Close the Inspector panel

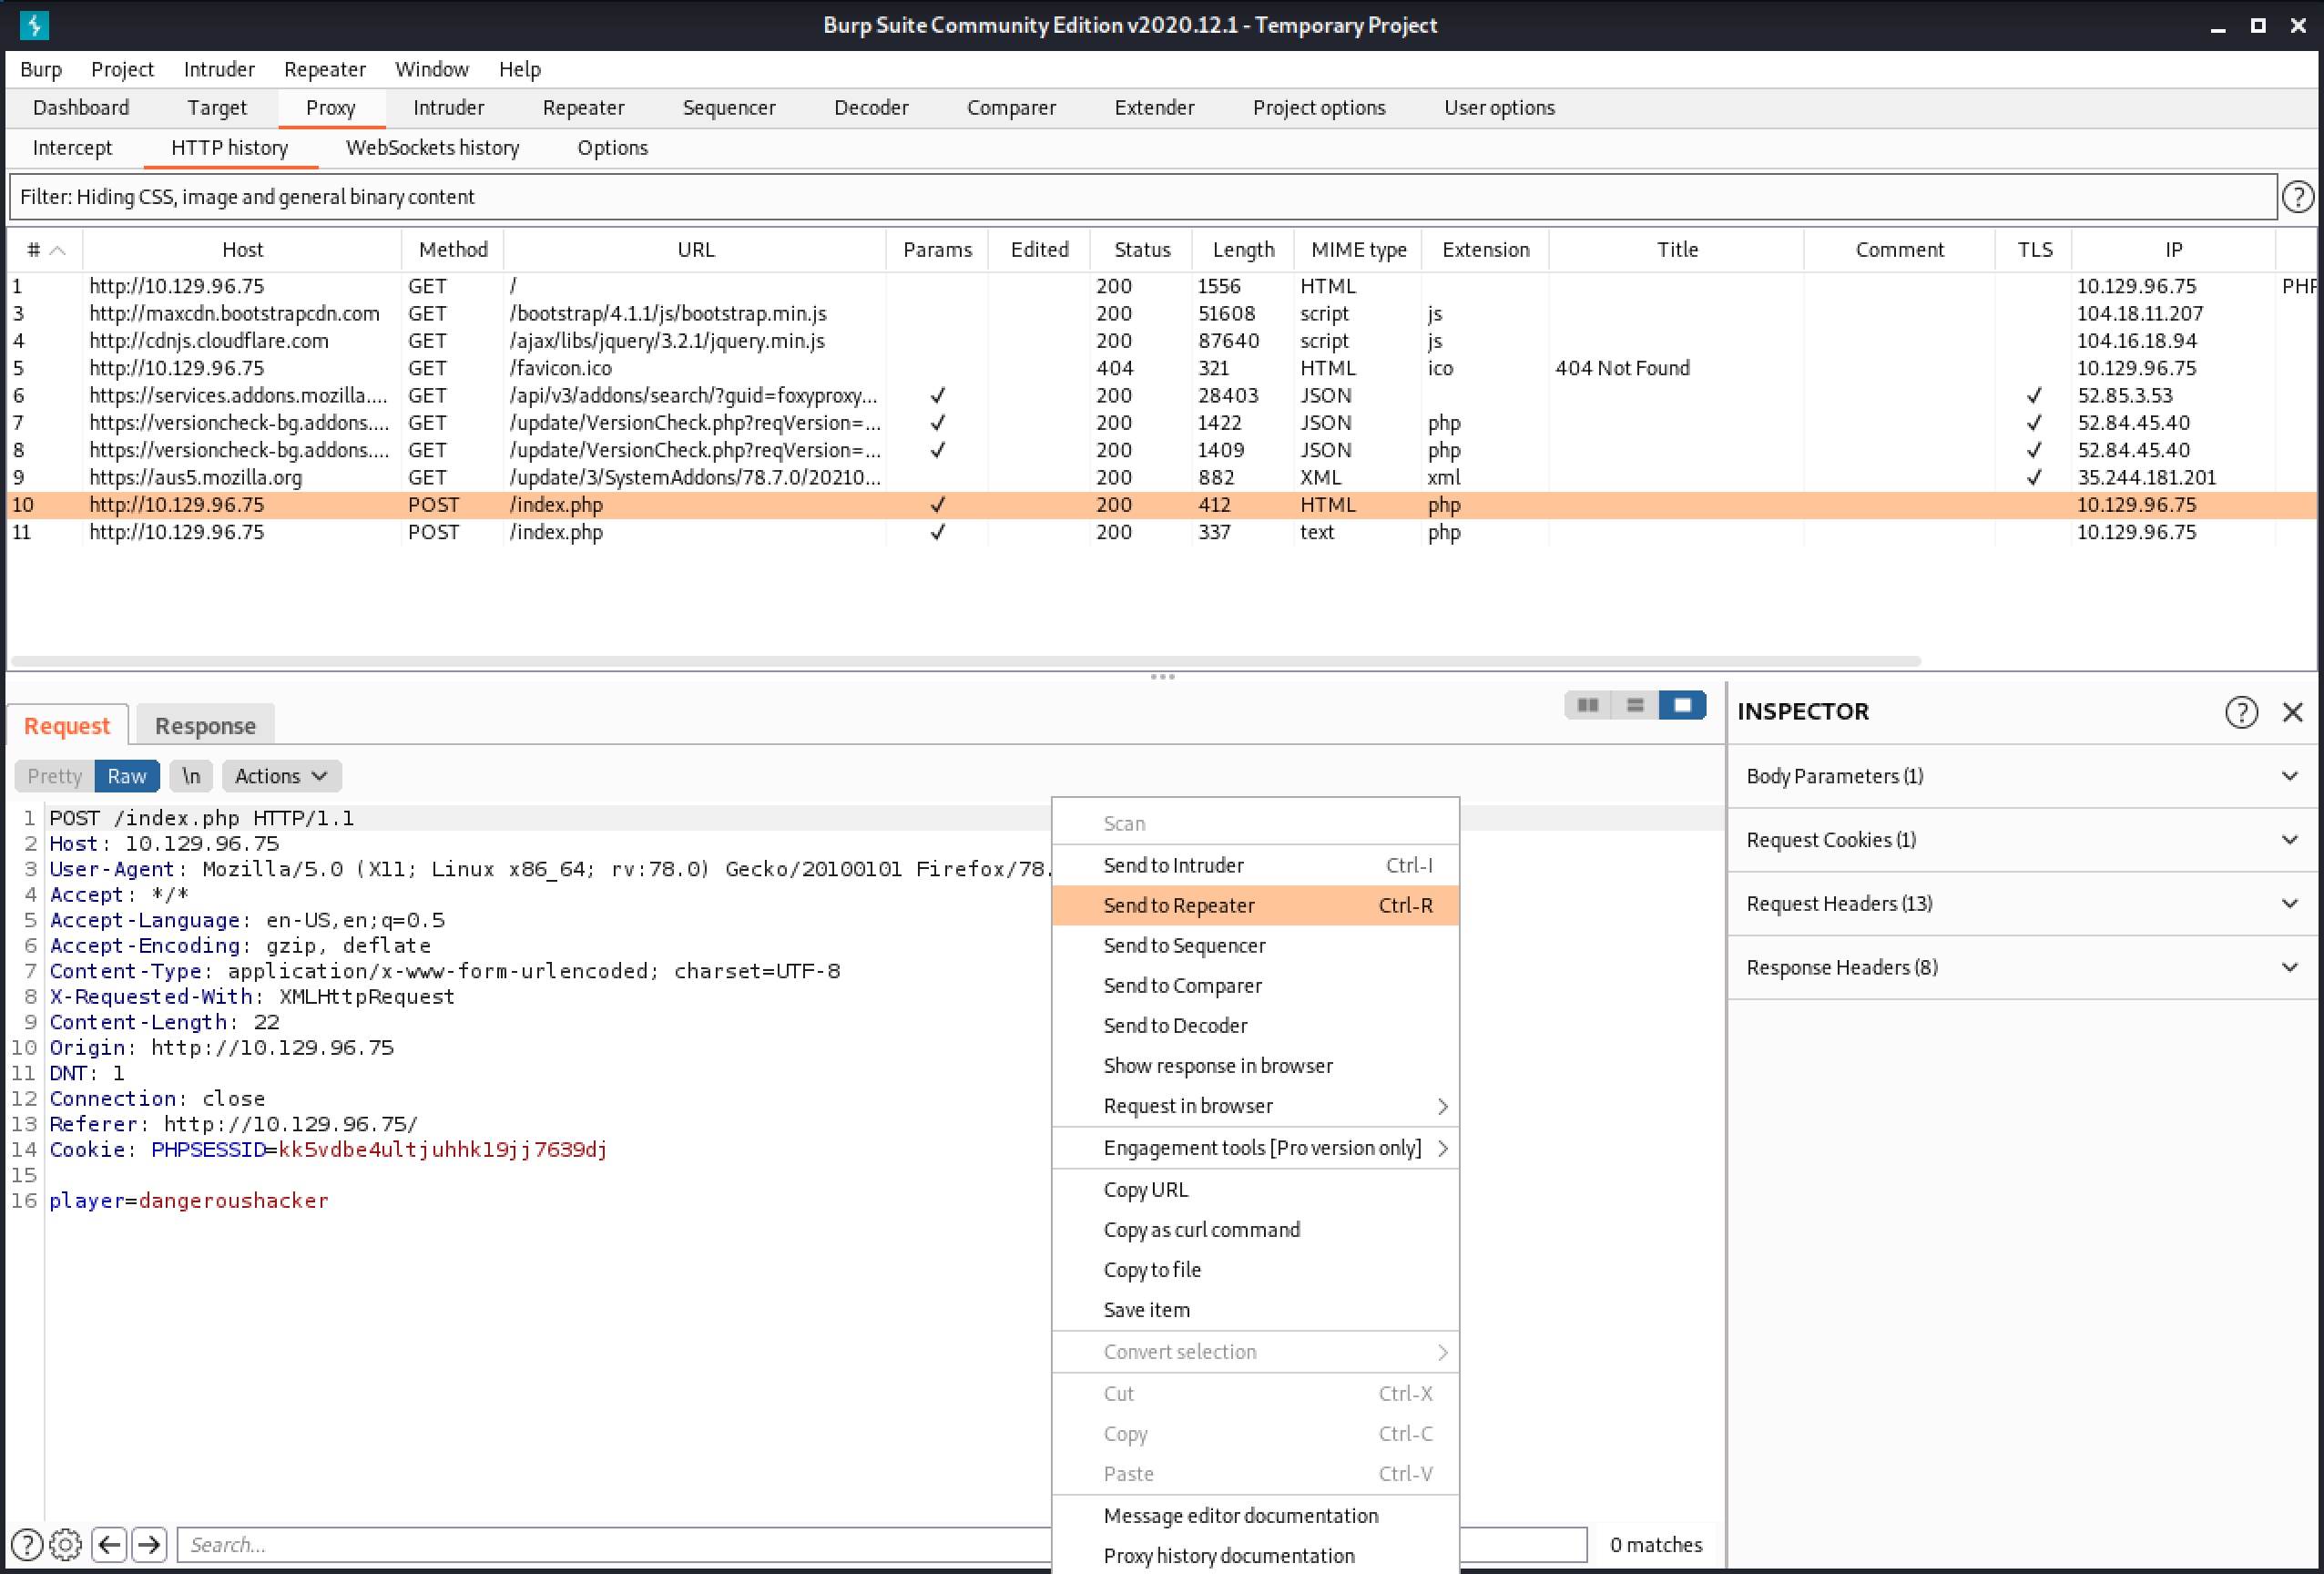pos(2293,712)
